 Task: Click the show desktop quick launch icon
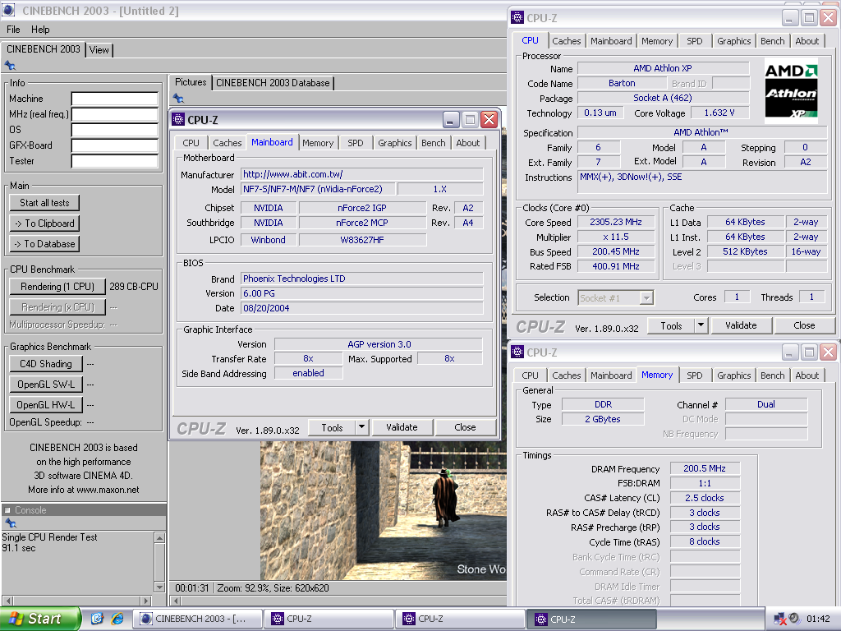coord(97,619)
